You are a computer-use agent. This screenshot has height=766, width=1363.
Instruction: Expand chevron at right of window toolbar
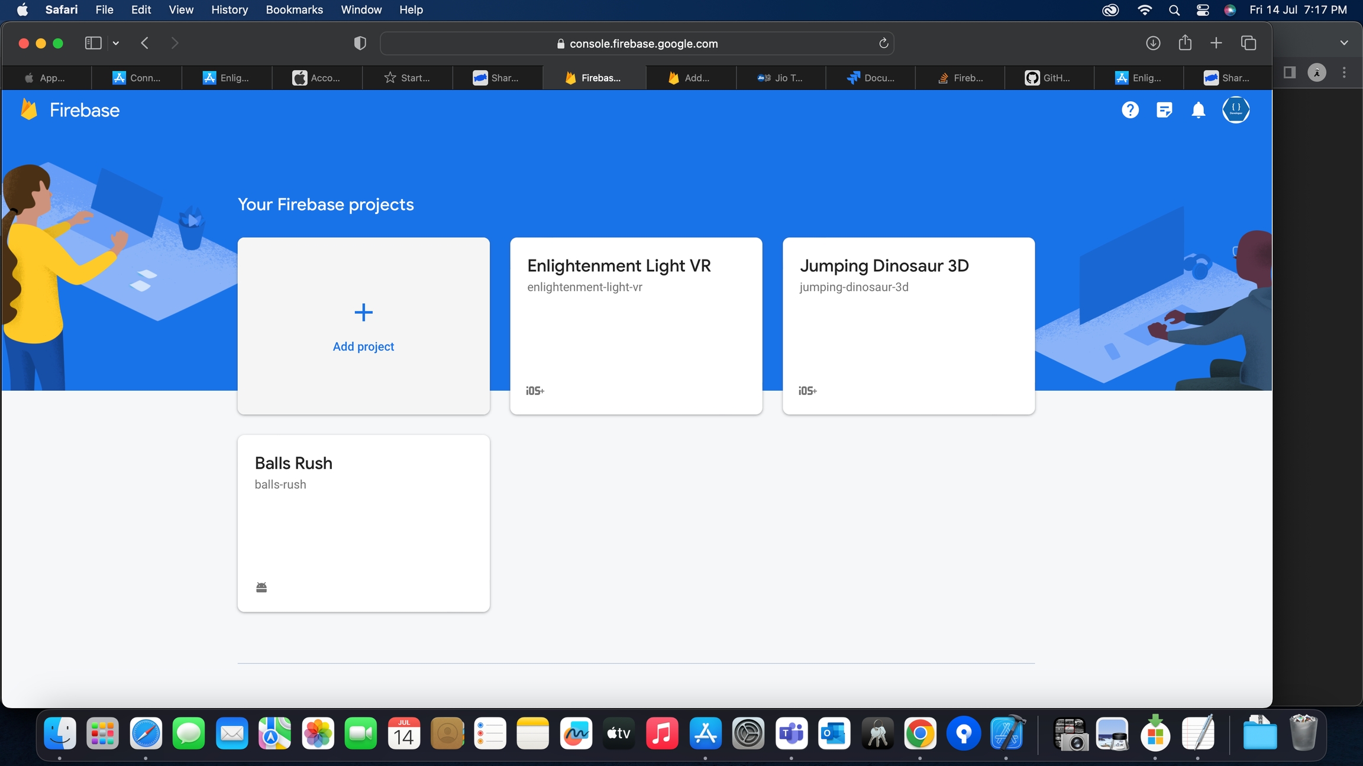click(1344, 43)
